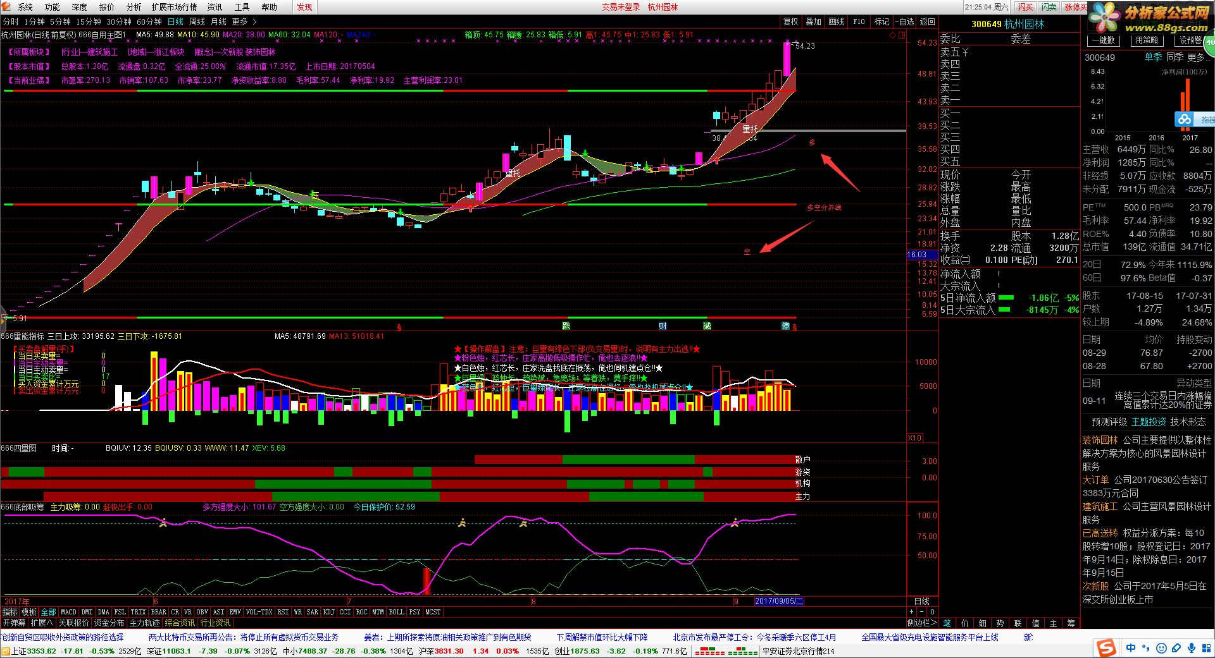Image resolution: width=1215 pixels, height=658 pixels.
Task: Select the 筹 chip distribution tab
Action: click(1071, 623)
